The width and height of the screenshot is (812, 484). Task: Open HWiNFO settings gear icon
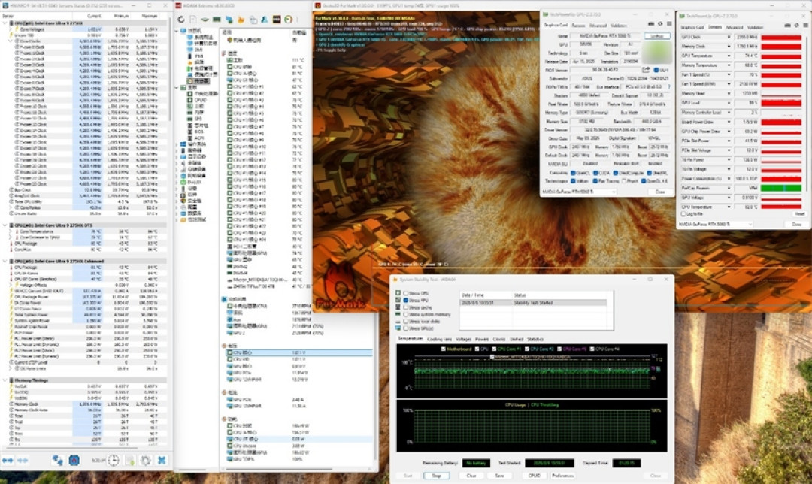point(146,460)
